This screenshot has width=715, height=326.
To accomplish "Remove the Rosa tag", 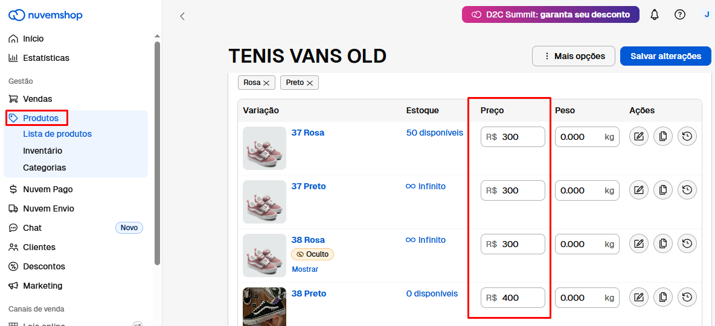I will [266, 83].
